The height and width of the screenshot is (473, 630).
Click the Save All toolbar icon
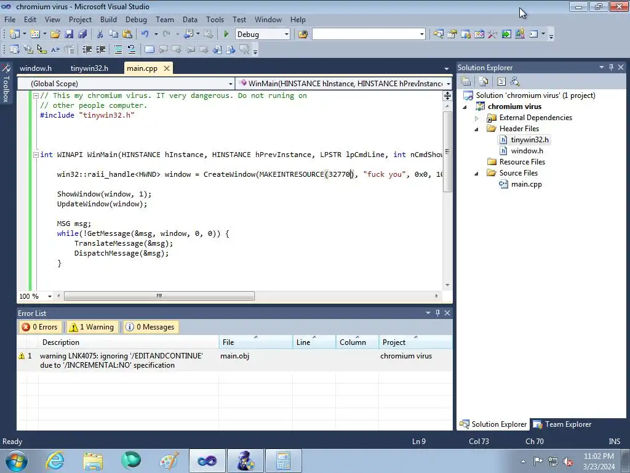coord(82,34)
